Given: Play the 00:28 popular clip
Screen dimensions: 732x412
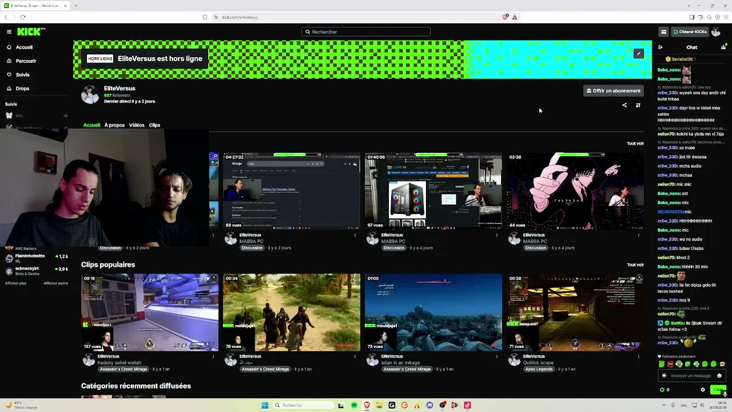Looking at the screenshot, I should coord(575,312).
